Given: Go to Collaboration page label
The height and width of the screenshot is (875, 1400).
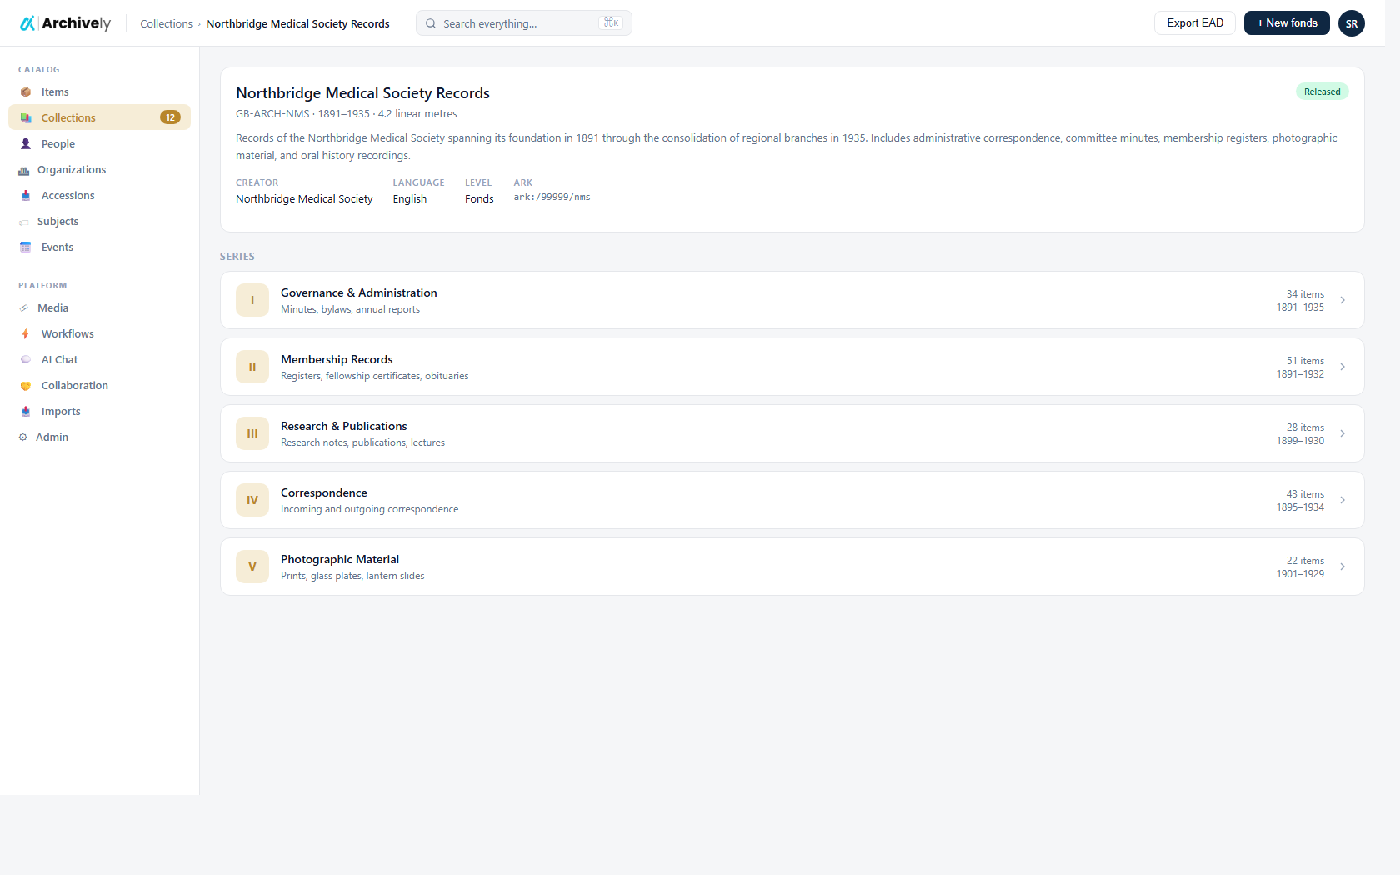Looking at the screenshot, I should (75, 386).
